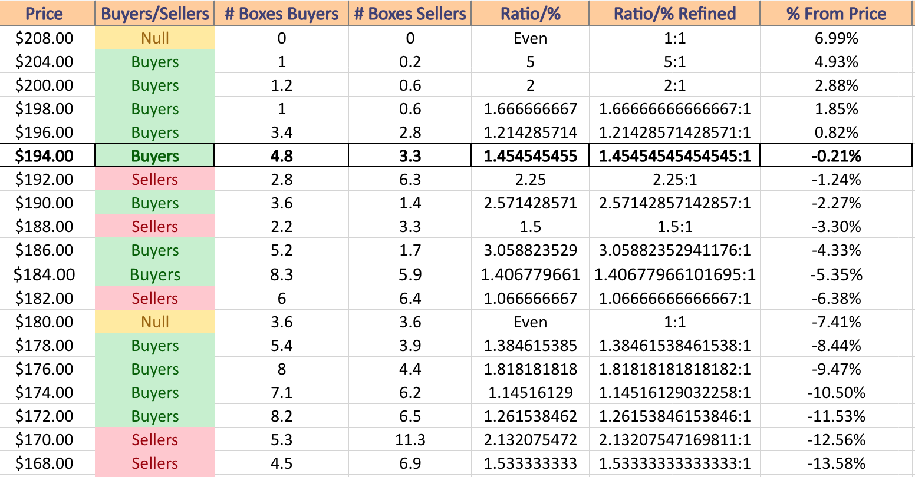The image size is (915, 477).
Task: Select the ratio value 3.058823529
Action: [530, 250]
